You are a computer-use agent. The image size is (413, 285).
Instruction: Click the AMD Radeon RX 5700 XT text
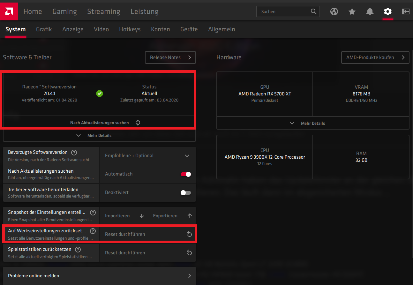[x=265, y=94]
